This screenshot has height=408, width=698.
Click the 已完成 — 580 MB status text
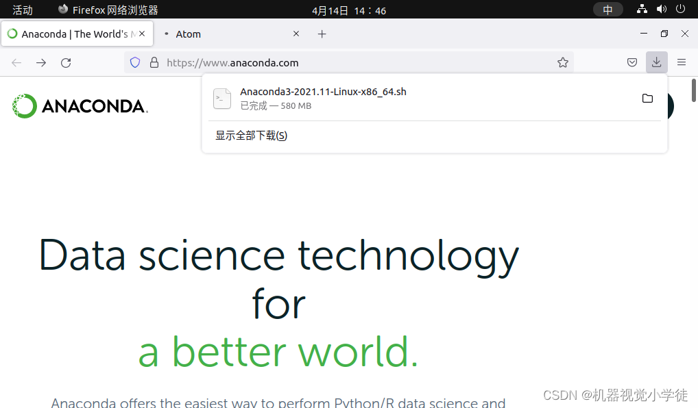[276, 106]
